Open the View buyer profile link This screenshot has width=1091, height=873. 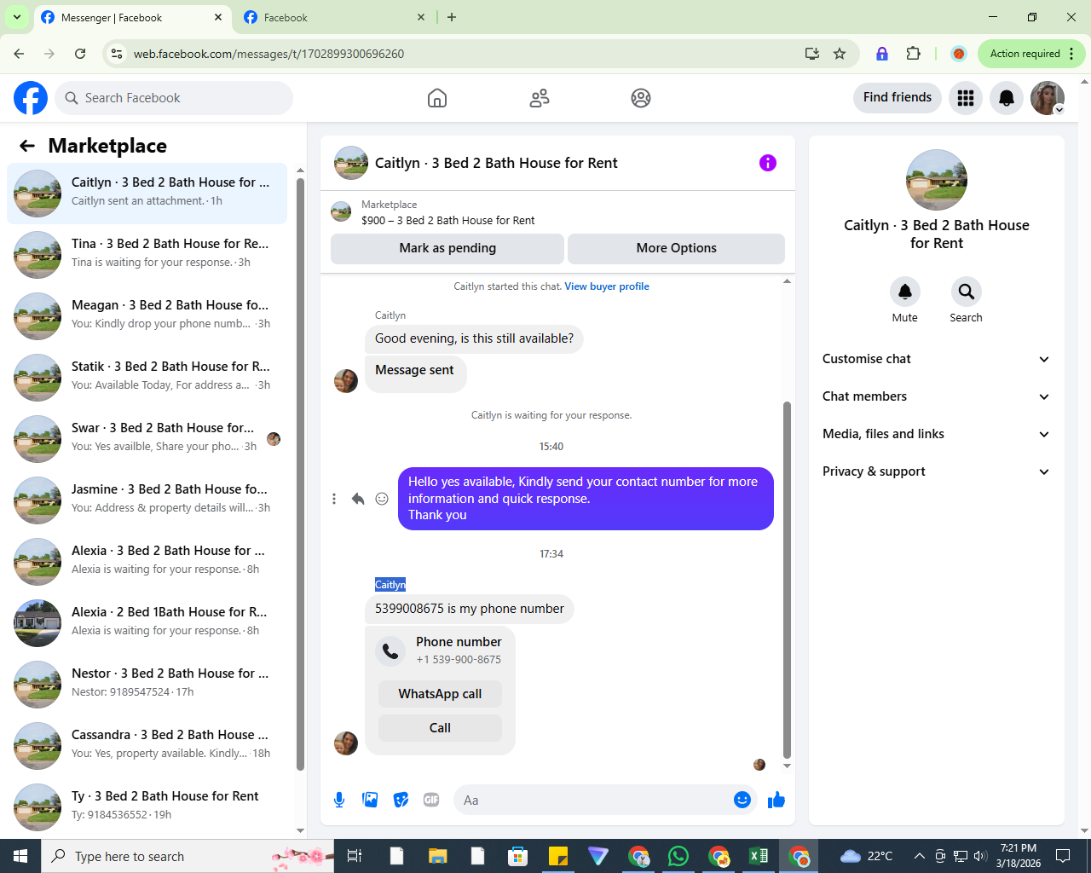coord(607,286)
